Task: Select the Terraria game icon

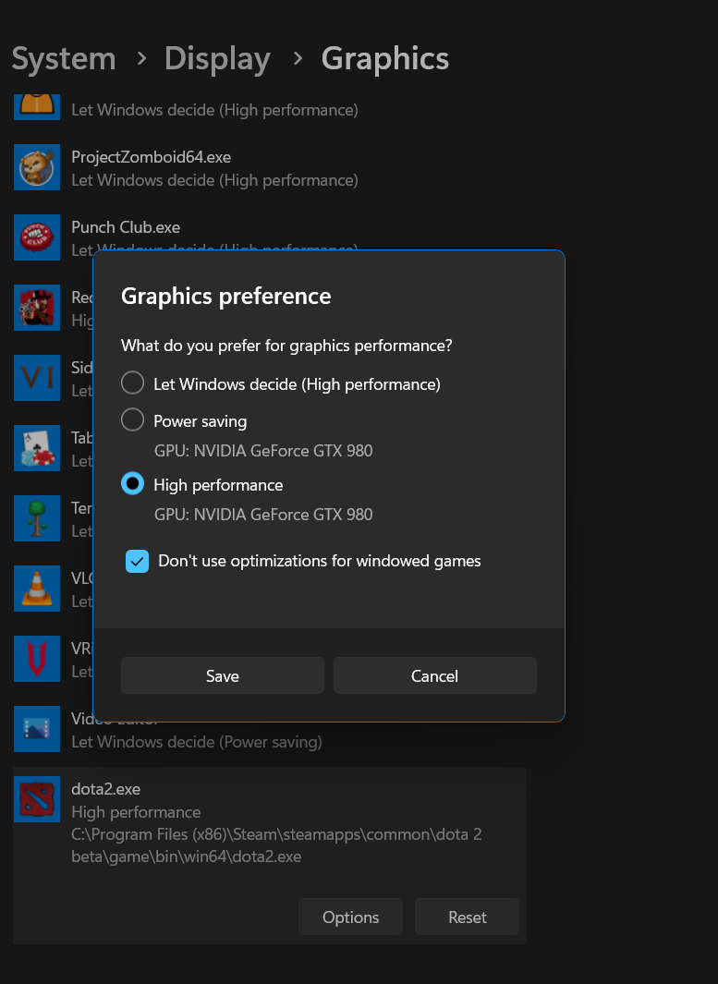Action: pyautogui.click(x=37, y=518)
